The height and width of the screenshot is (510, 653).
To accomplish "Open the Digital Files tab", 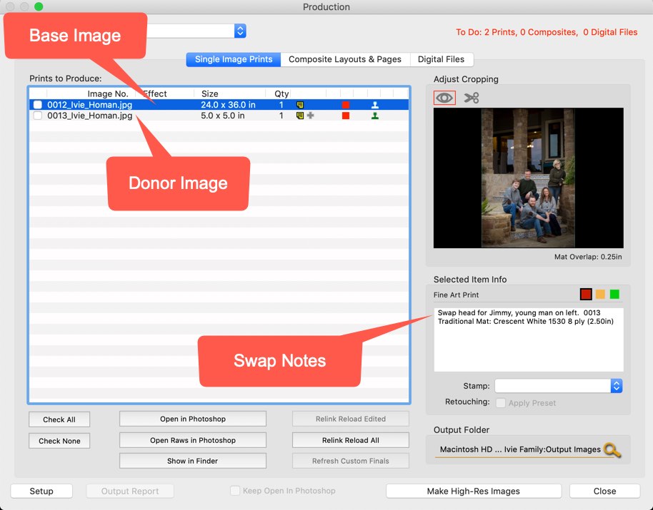I will pos(441,59).
